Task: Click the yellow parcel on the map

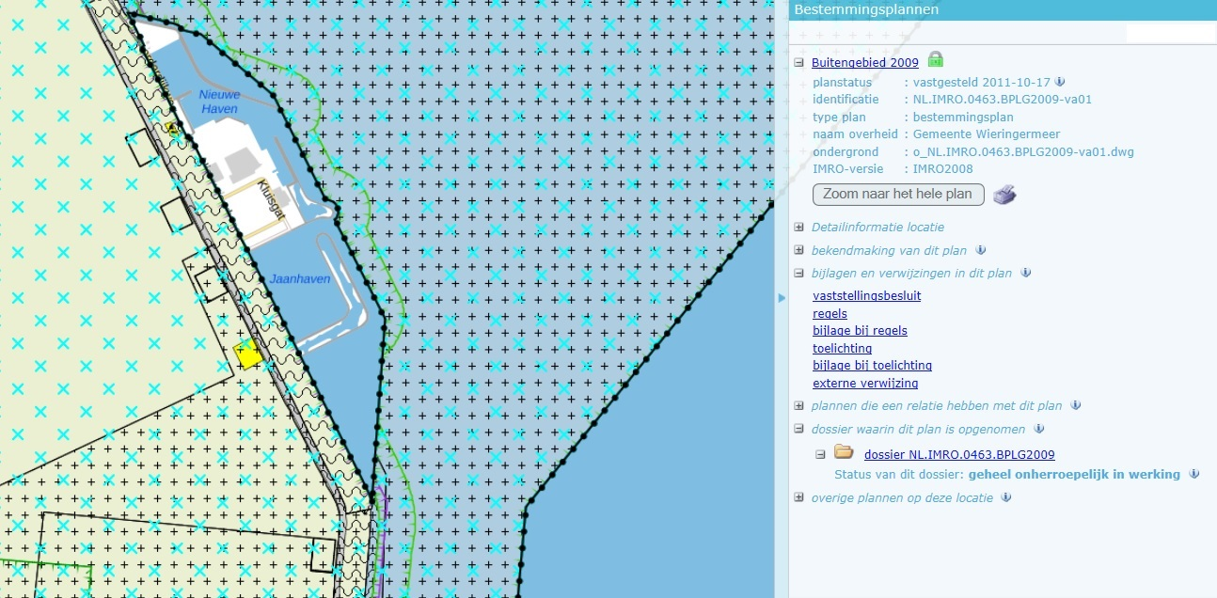Action: [246, 354]
